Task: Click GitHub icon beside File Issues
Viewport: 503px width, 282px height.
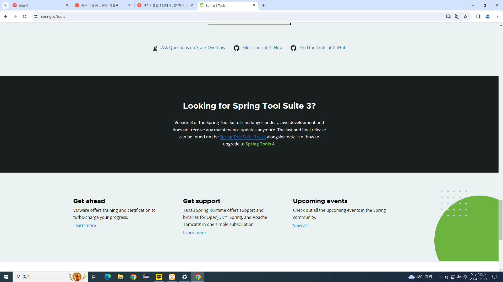Action: pyautogui.click(x=237, y=48)
